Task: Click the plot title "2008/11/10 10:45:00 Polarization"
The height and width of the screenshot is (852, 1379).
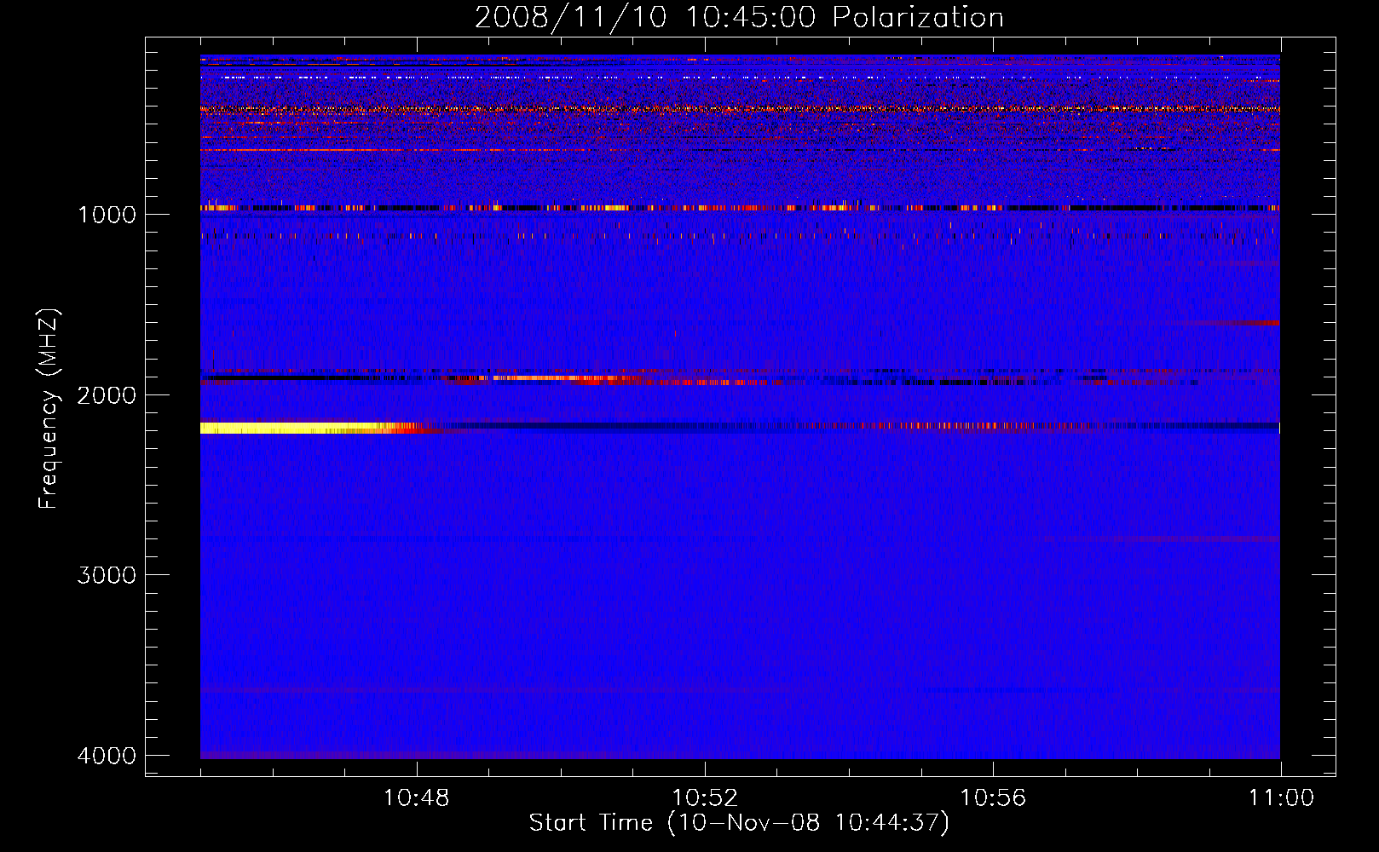Action: point(739,18)
